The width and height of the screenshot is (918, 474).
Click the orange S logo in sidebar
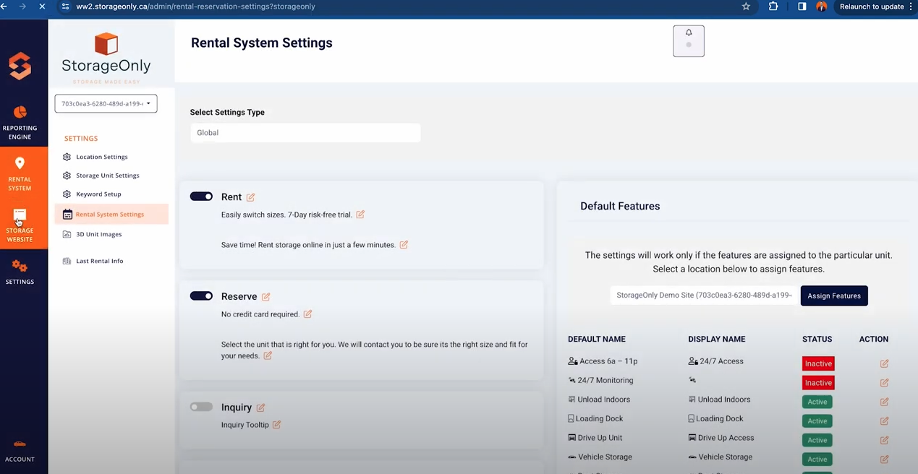pyautogui.click(x=20, y=66)
